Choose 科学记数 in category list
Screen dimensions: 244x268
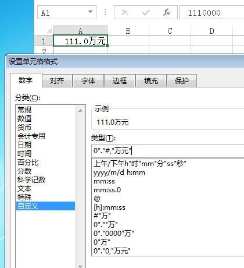point(31,180)
